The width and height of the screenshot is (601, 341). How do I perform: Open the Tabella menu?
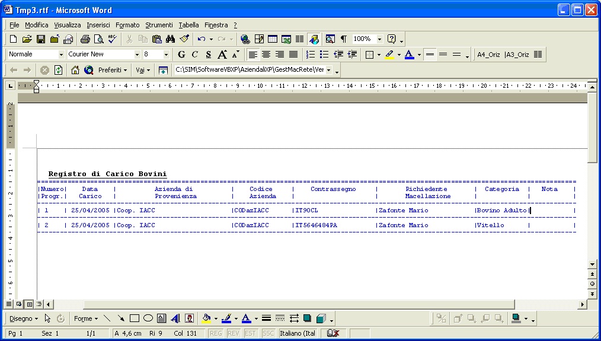click(188, 25)
